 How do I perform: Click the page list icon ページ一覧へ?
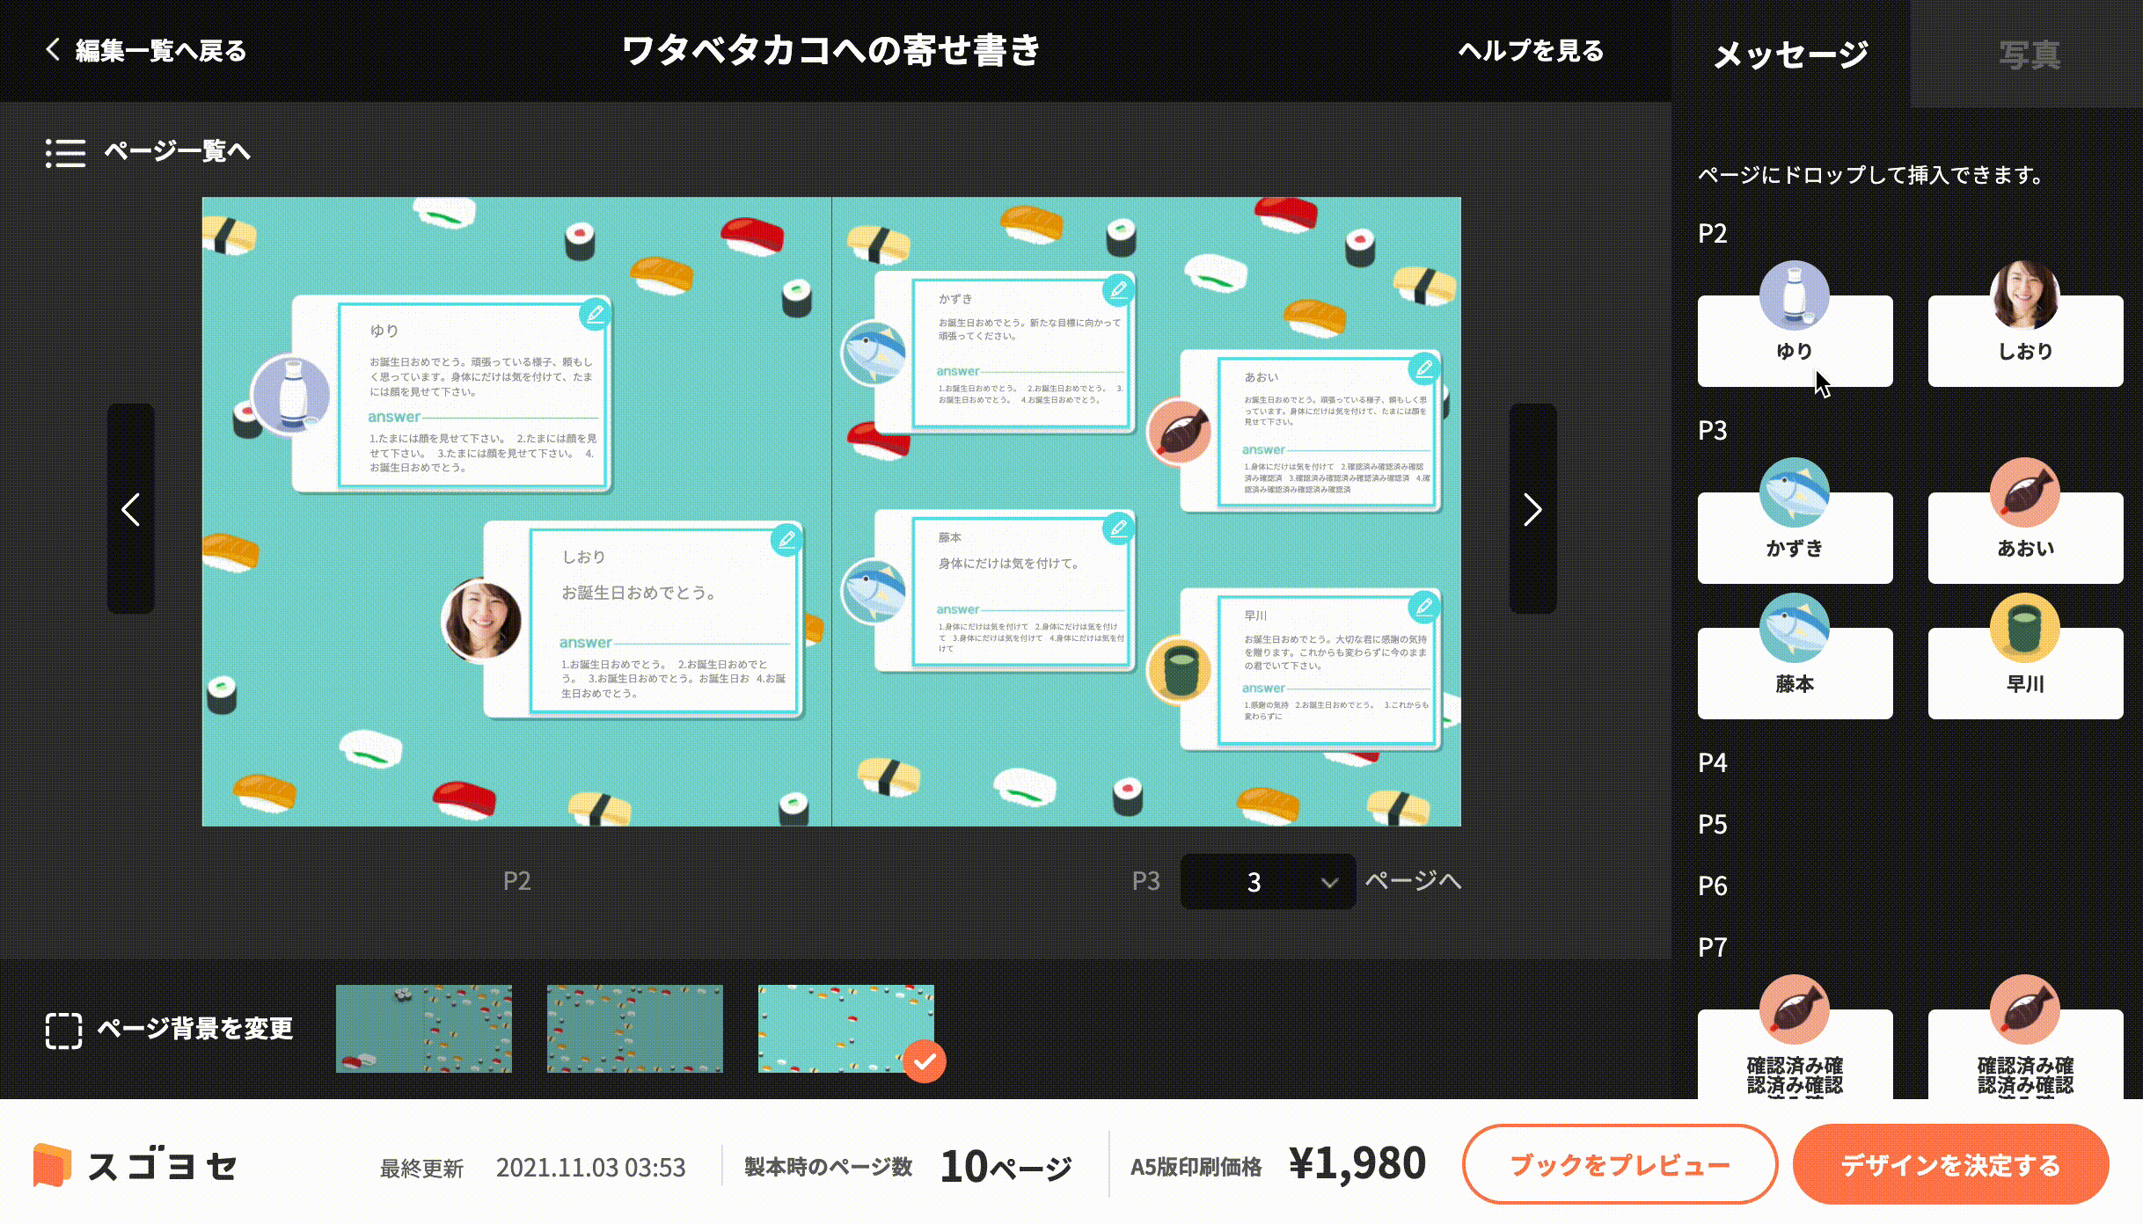66,152
